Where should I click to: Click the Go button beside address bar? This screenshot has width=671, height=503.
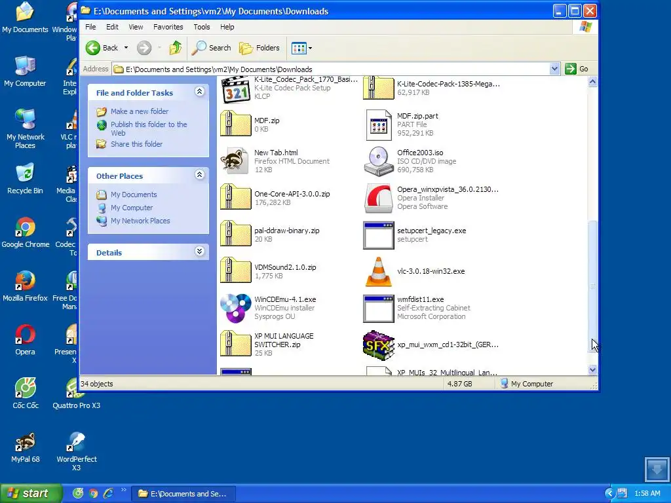click(x=577, y=69)
